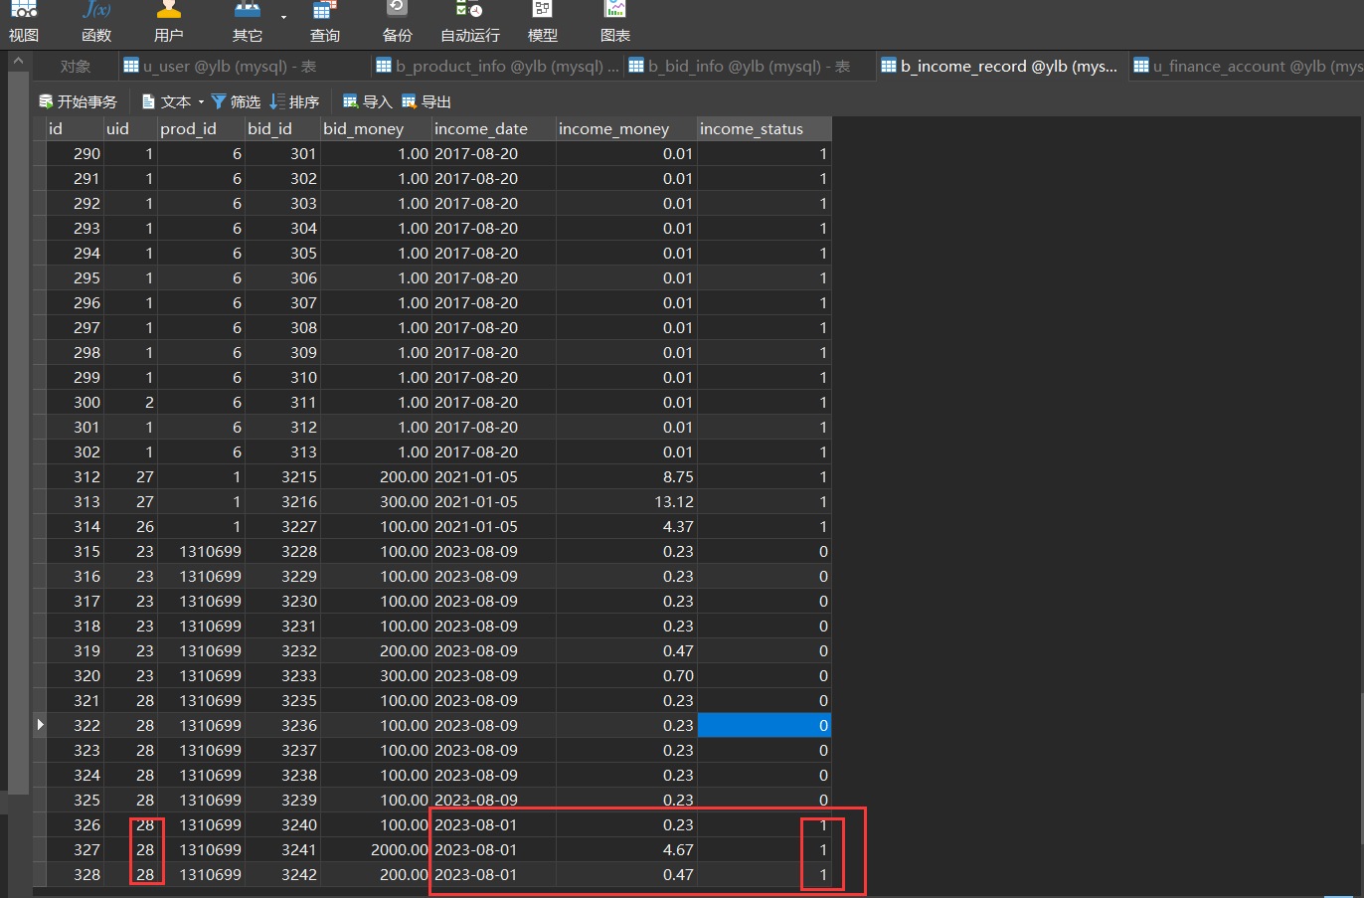Click the 导出 (Export) button

pyautogui.click(x=426, y=101)
